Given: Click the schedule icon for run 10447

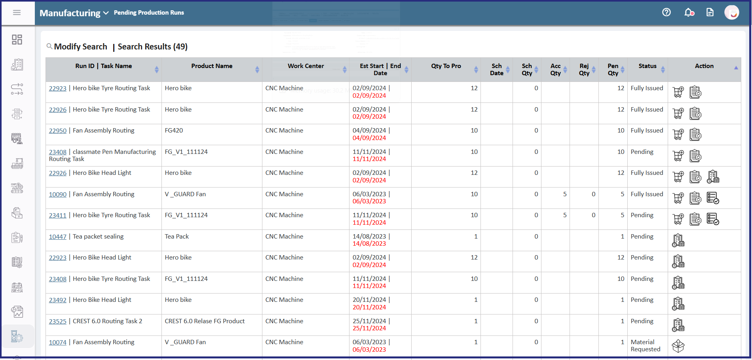Looking at the screenshot, I should [x=678, y=241].
